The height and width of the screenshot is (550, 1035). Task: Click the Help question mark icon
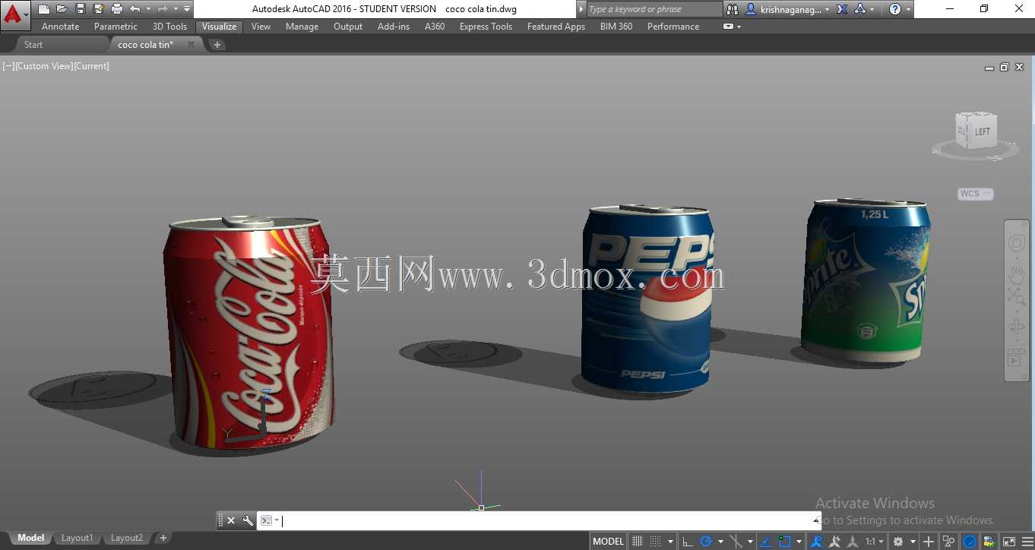point(895,9)
